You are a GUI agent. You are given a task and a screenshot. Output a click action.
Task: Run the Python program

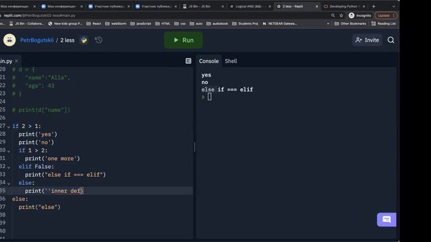(x=183, y=40)
